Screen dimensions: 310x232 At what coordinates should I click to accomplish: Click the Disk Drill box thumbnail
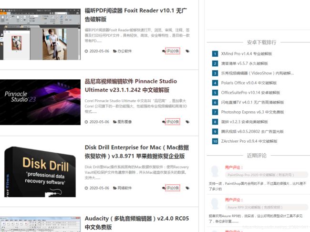40,172
